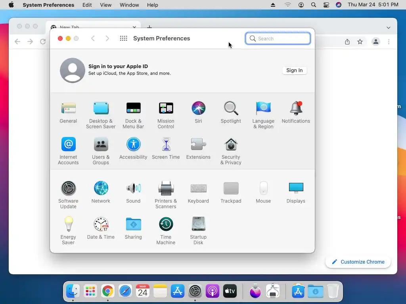Click Customize Chrome button in Chrome window
Viewport: 406px width, 304px height.
click(x=358, y=262)
